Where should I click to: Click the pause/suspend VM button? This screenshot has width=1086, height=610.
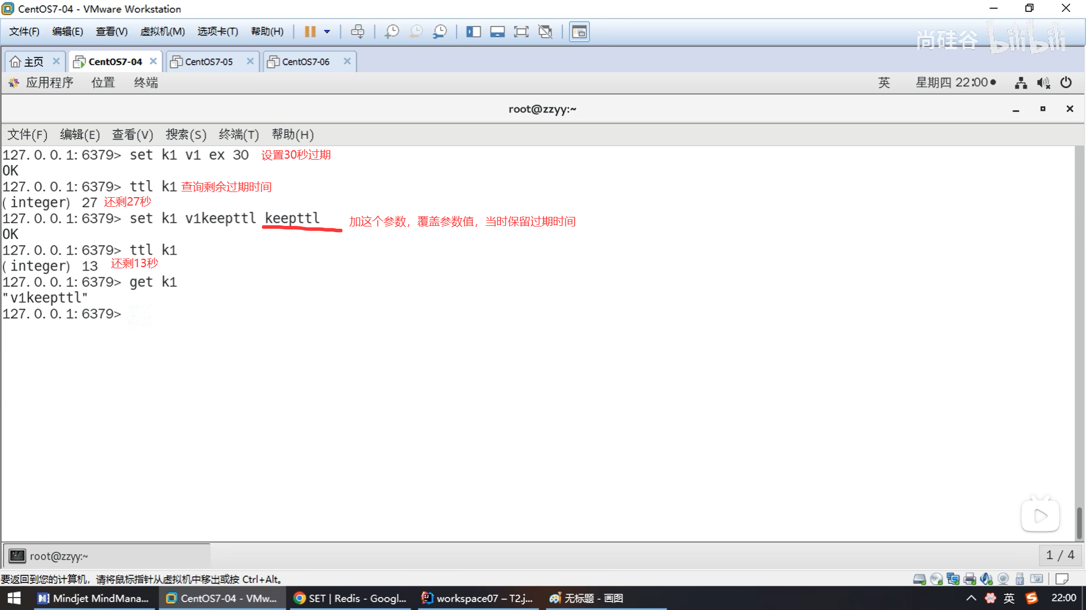(309, 32)
